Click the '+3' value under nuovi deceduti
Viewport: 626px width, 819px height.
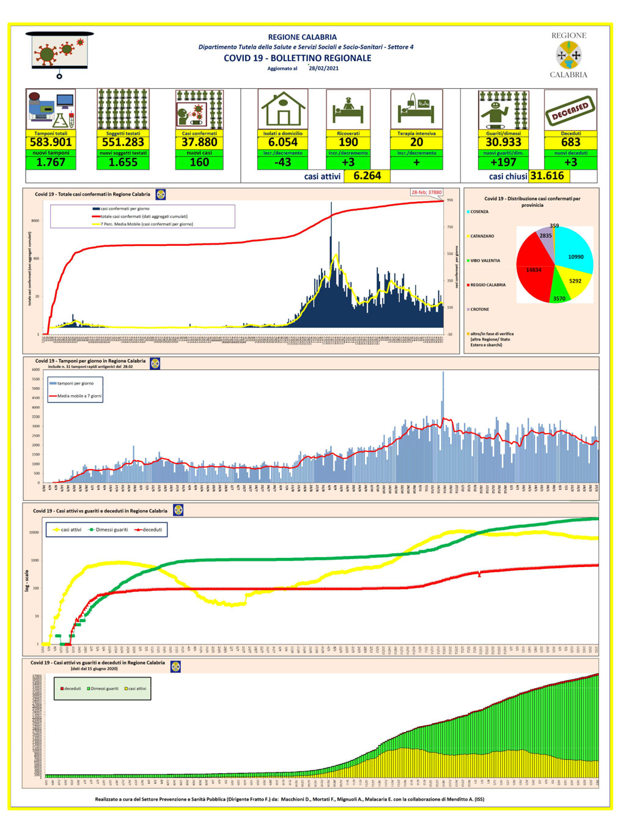(570, 163)
